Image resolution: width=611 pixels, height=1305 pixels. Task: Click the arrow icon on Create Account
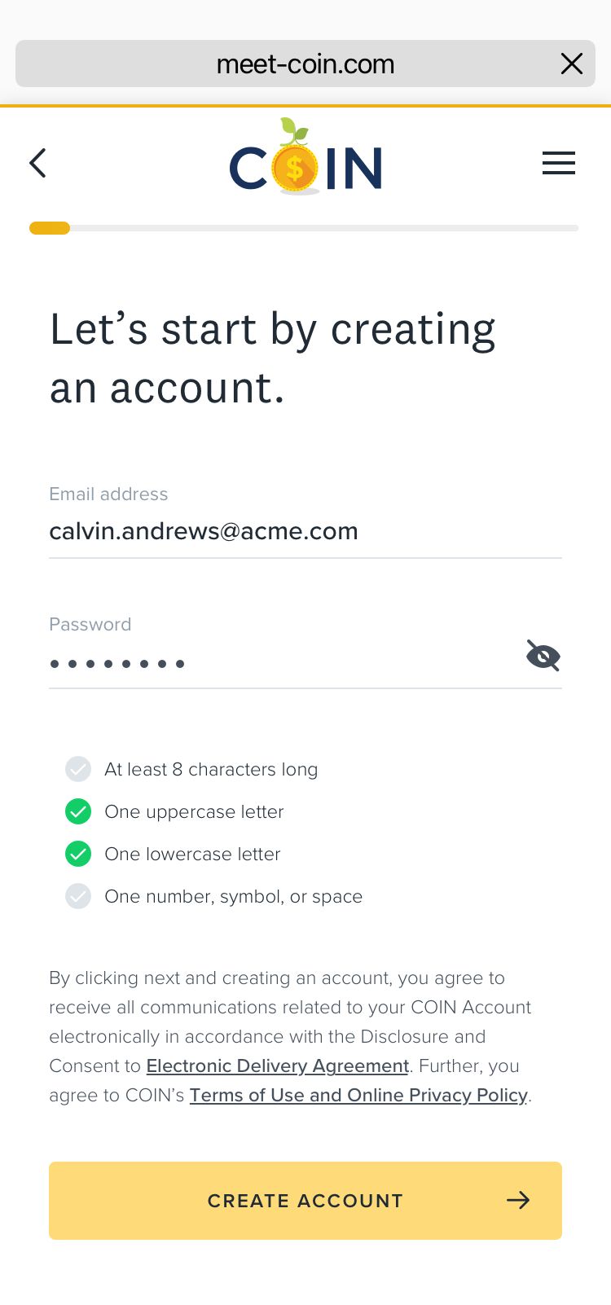(518, 1200)
